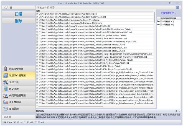Open the hamburger menu icon at top right
183x126 pixels.
(177, 7)
